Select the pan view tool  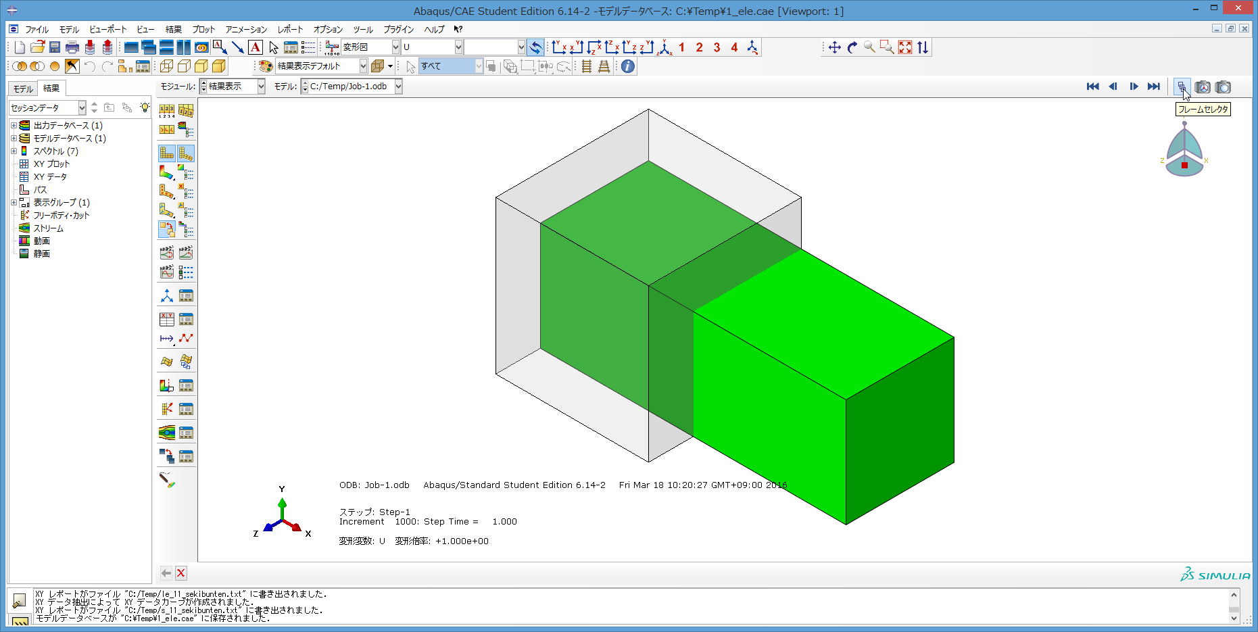point(834,47)
